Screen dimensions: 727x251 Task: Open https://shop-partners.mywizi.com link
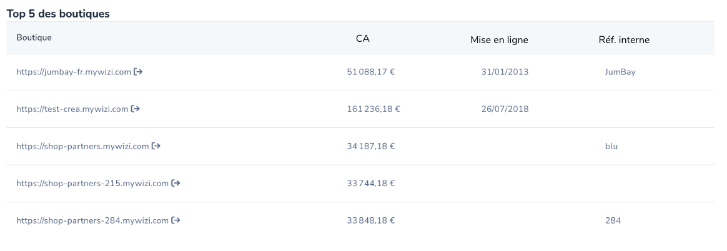(x=82, y=146)
